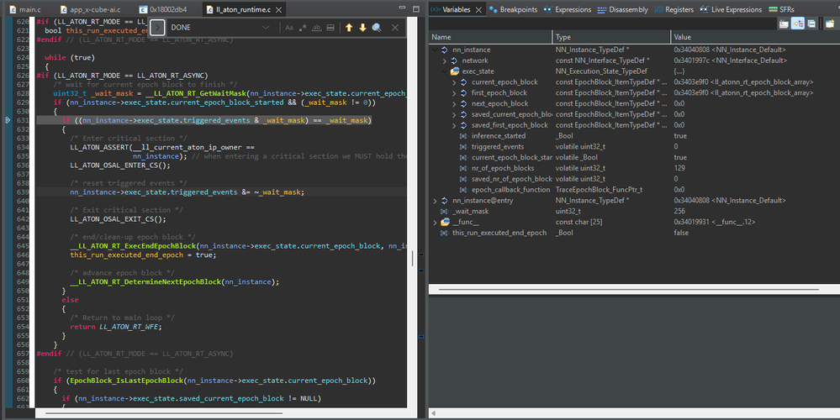
Task: Open the search history dropdown next to DONE
Action: (x=266, y=28)
